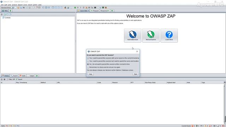This screenshot has width=226, height=127.
Task: Click the fox browser launch icon in toolbar
Action: [106, 7]
